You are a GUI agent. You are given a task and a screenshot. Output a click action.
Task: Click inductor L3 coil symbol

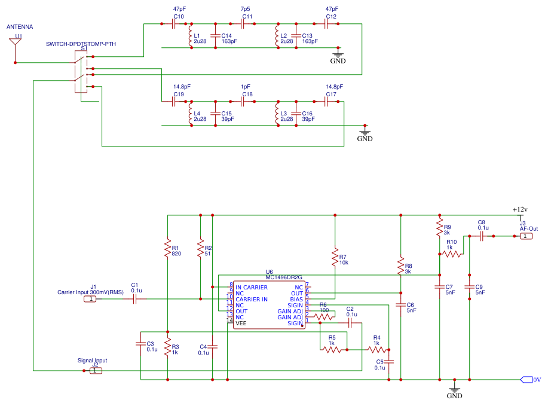[x=277, y=113]
